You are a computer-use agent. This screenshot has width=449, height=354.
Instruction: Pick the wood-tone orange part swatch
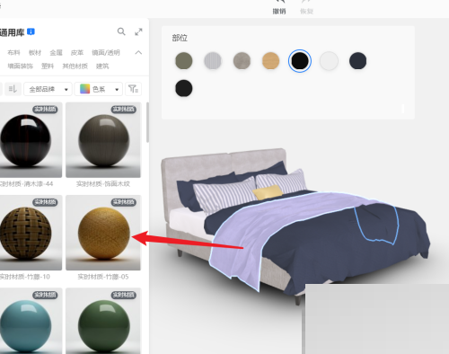270,61
